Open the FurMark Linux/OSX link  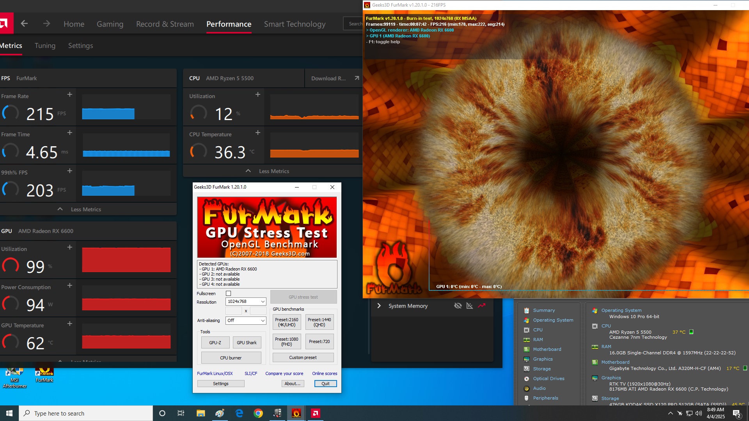[215, 373]
